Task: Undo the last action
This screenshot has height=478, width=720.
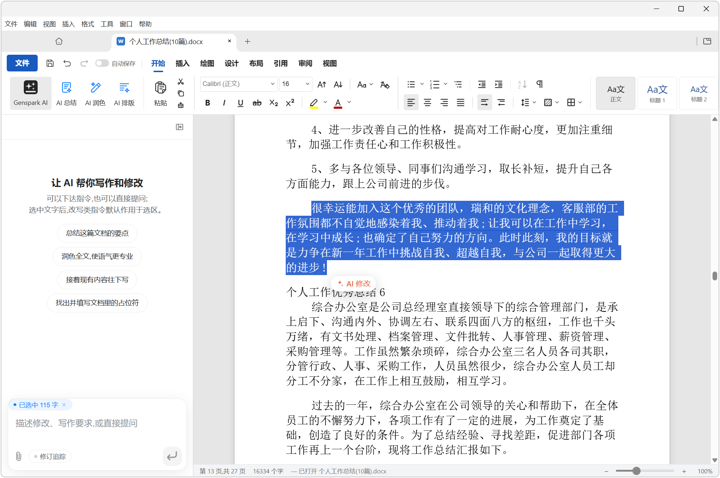Action: [x=67, y=63]
